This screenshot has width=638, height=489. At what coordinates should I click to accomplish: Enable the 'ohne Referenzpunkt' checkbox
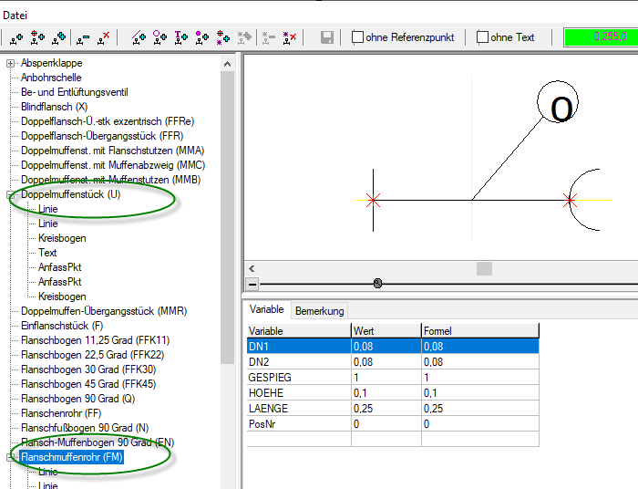(358, 37)
